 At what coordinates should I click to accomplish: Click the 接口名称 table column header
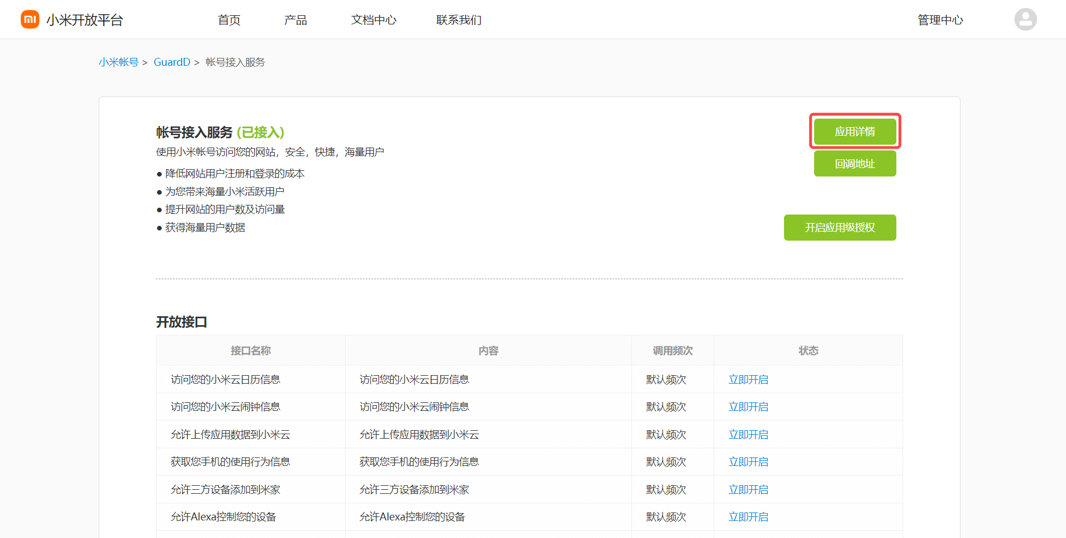pyautogui.click(x=250, y=351)
